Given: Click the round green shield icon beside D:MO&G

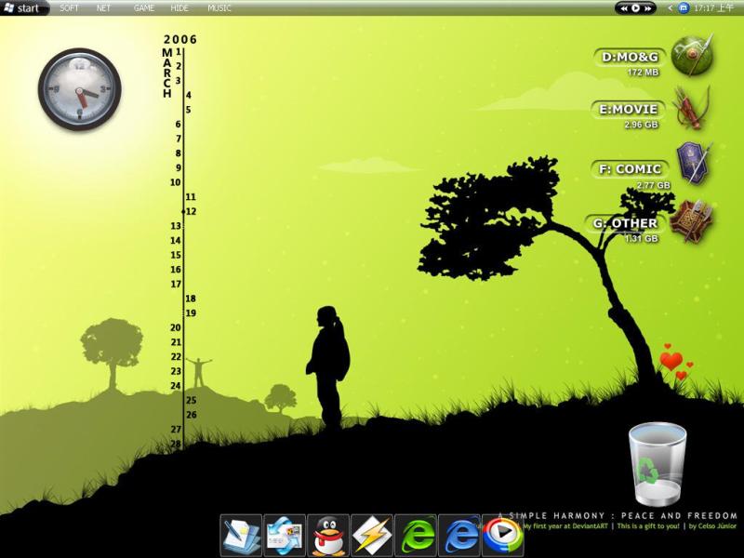Looking at the screenshot, I should coord(693,56).
